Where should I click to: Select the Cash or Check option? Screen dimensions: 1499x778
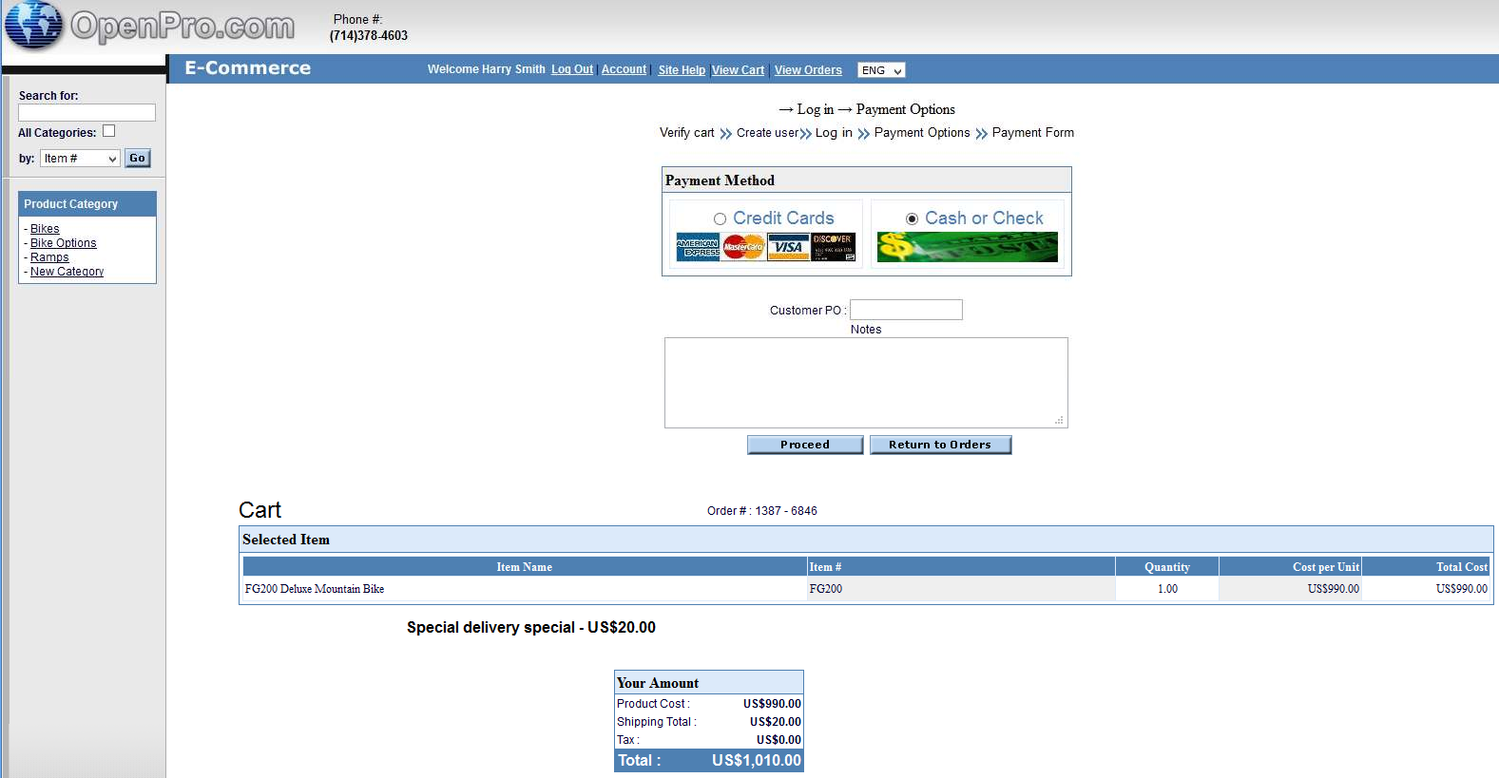tap(912, 219)
